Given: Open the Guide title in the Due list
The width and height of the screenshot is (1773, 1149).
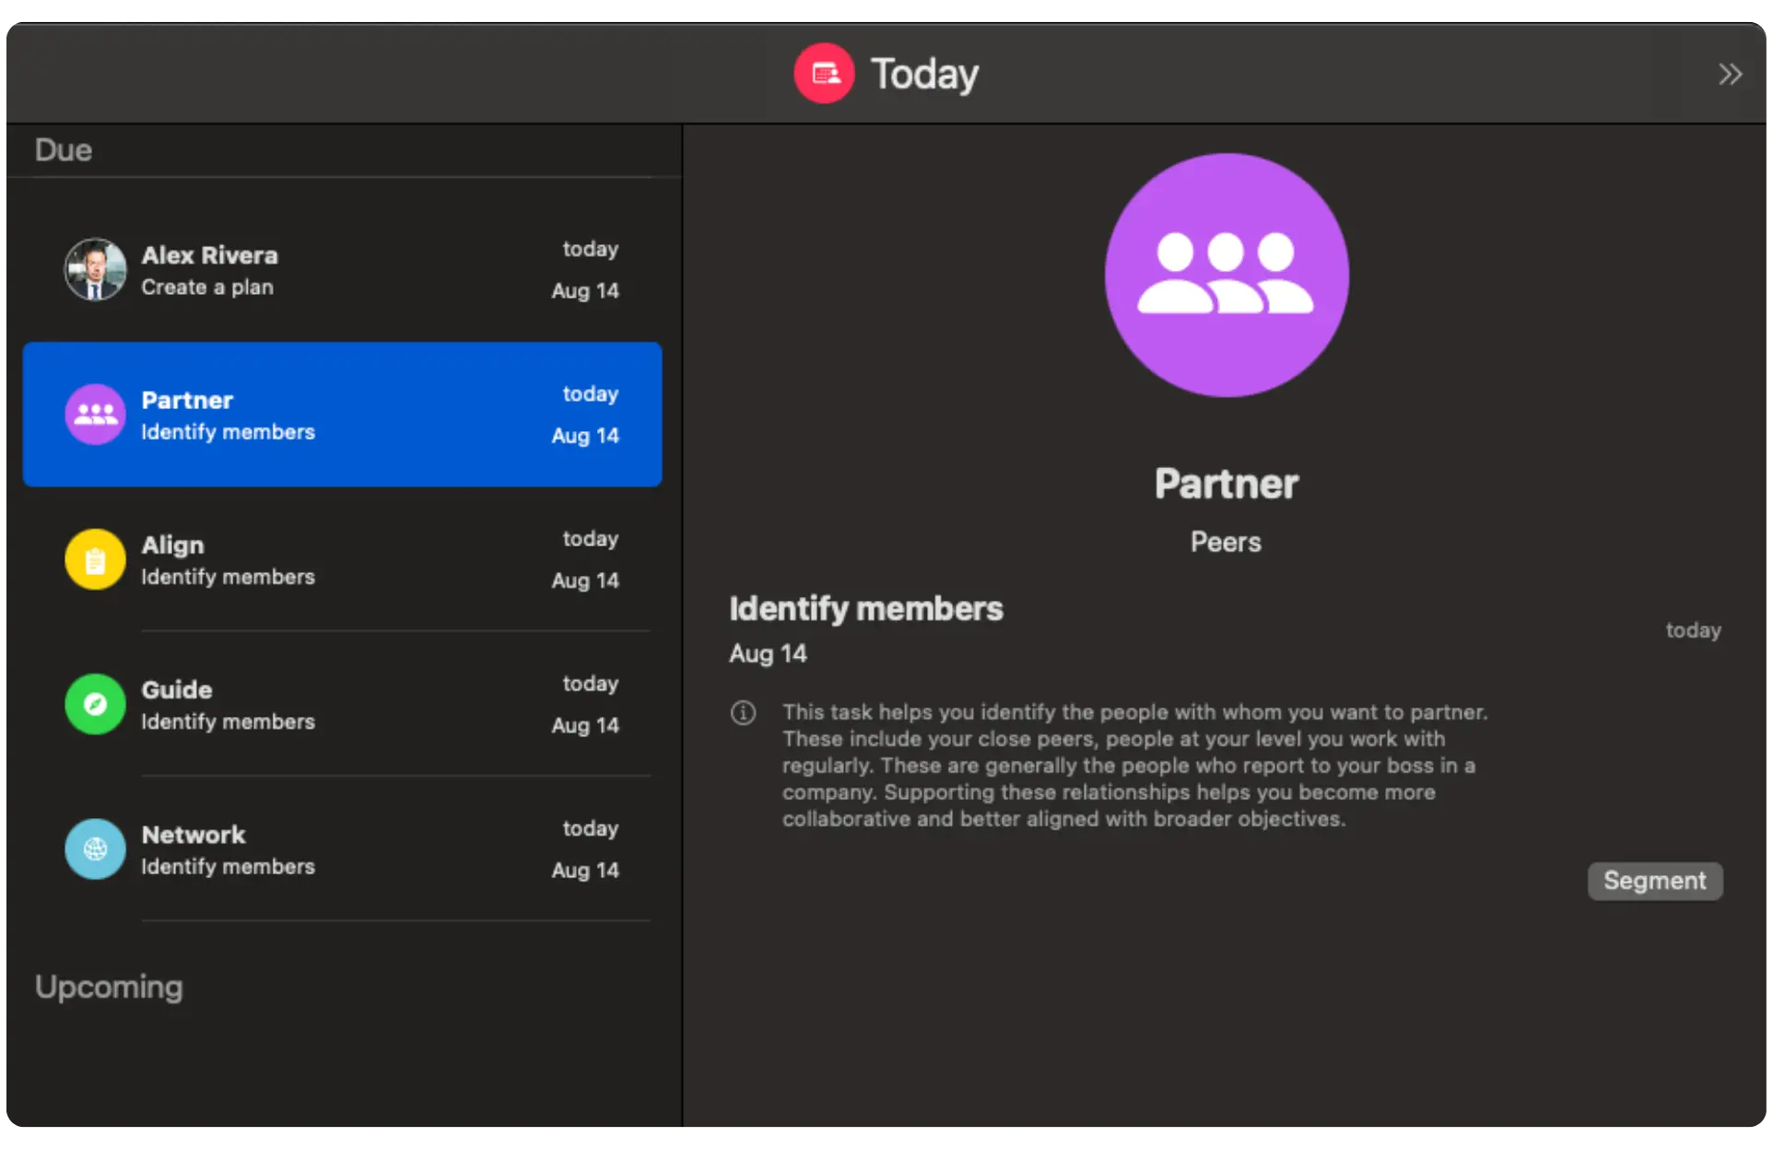Looking at the screenshot, I should pyautogui.click(x=176, y=689).
